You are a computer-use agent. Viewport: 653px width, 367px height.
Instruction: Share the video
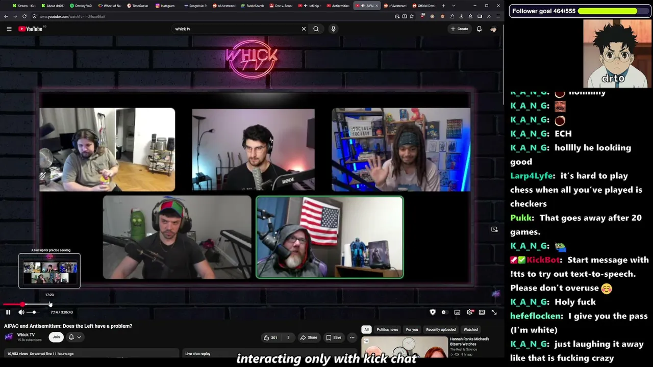(309, 337)
